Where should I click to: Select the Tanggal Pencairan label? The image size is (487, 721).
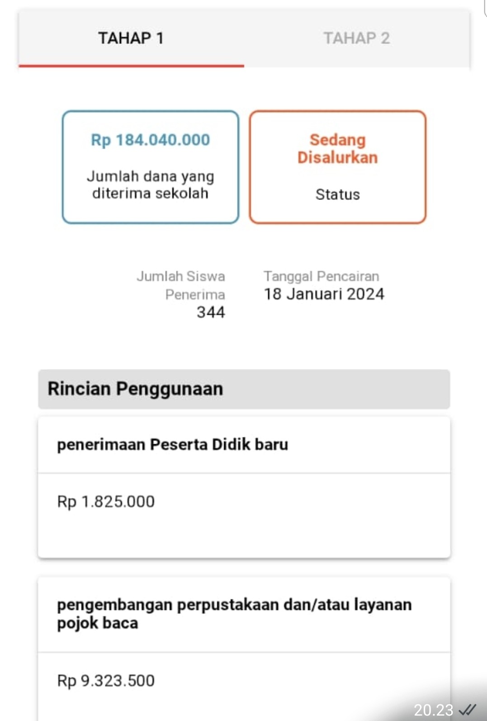[322, 276]
